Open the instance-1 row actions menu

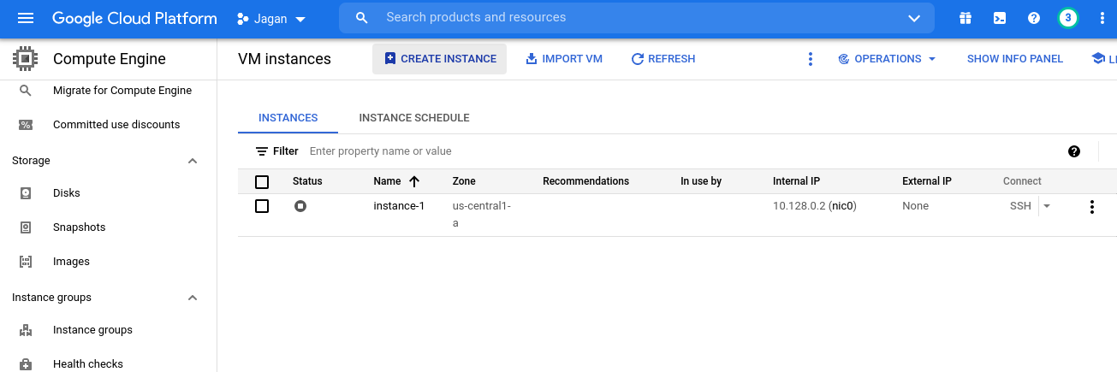[x=1091, y=206]
